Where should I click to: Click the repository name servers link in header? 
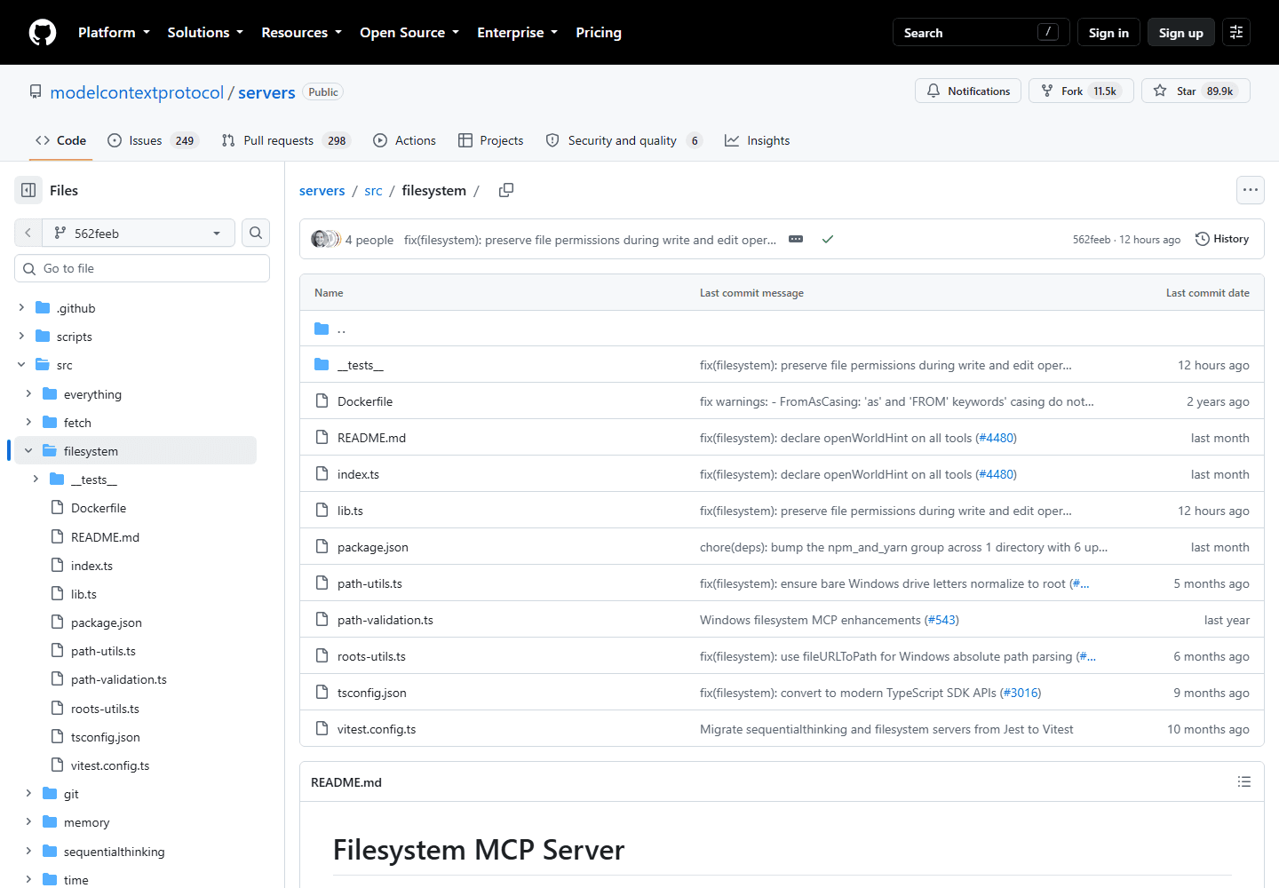click(x=266, y=92)
